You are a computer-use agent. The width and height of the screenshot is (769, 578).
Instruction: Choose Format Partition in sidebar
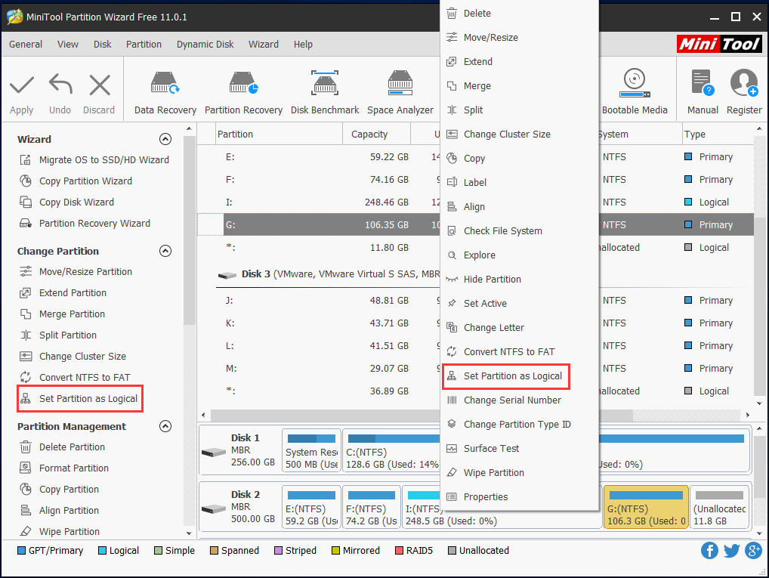64,468
